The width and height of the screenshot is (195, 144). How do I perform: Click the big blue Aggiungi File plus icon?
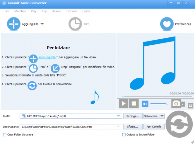(x=14, y=24)
